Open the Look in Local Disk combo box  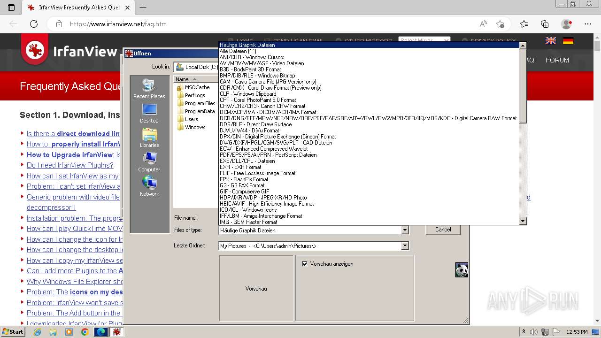coord(196,67)
